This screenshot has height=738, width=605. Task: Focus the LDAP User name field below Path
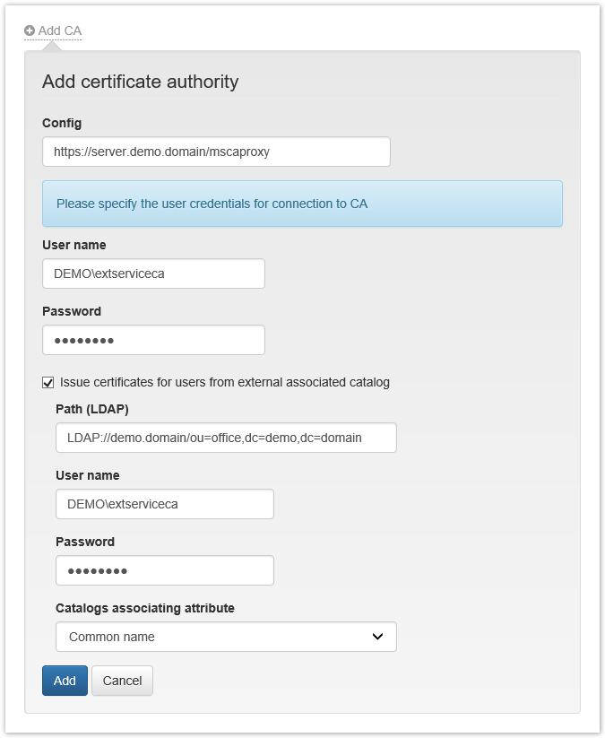click(164, 504)
